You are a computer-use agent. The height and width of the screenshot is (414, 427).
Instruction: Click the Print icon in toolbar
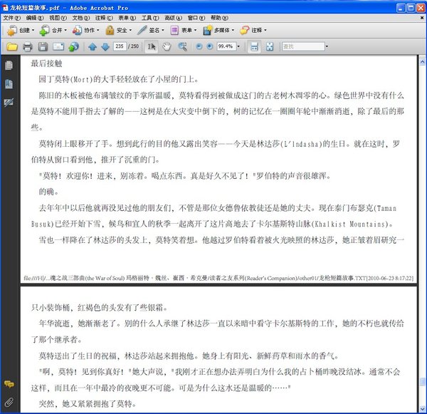[x=27, y=47]
